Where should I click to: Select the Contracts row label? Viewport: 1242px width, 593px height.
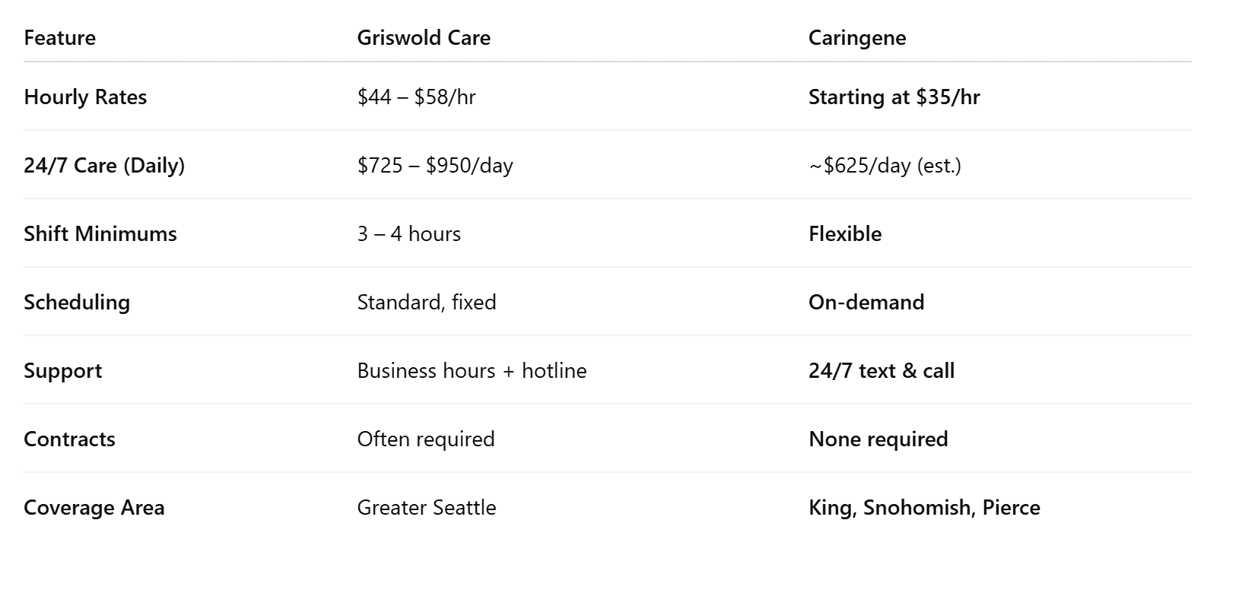[x=69, y=439]
